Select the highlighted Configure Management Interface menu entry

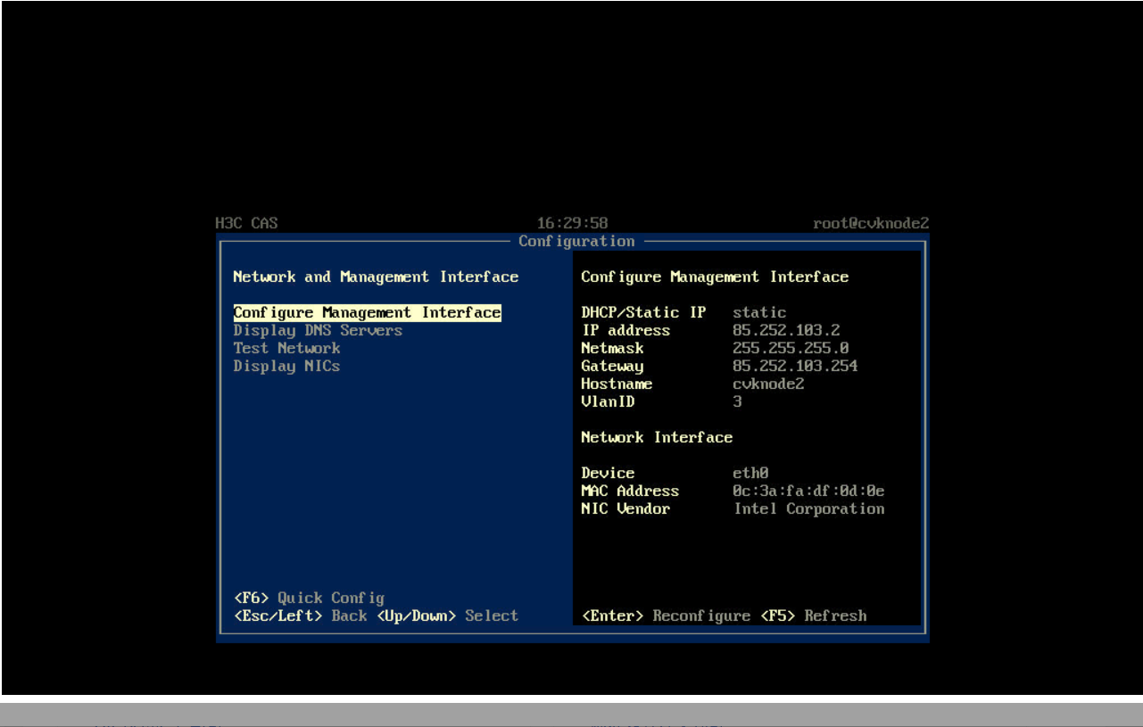[x=367, y=313]
